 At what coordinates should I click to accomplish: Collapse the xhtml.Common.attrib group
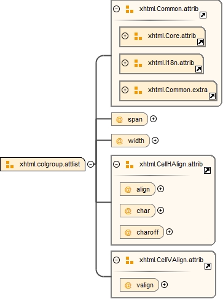116,9
